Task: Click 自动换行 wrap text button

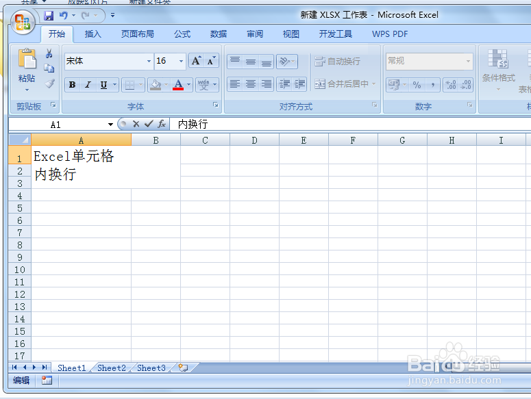Action: click(x=337, y=61)
